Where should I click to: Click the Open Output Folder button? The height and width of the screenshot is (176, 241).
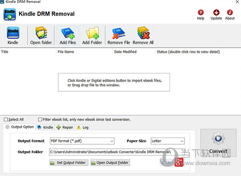[110, 162]
